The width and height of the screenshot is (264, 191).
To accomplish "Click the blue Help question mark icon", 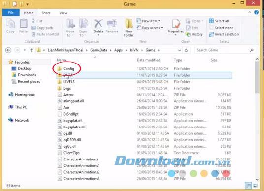I will click(256, 12).
